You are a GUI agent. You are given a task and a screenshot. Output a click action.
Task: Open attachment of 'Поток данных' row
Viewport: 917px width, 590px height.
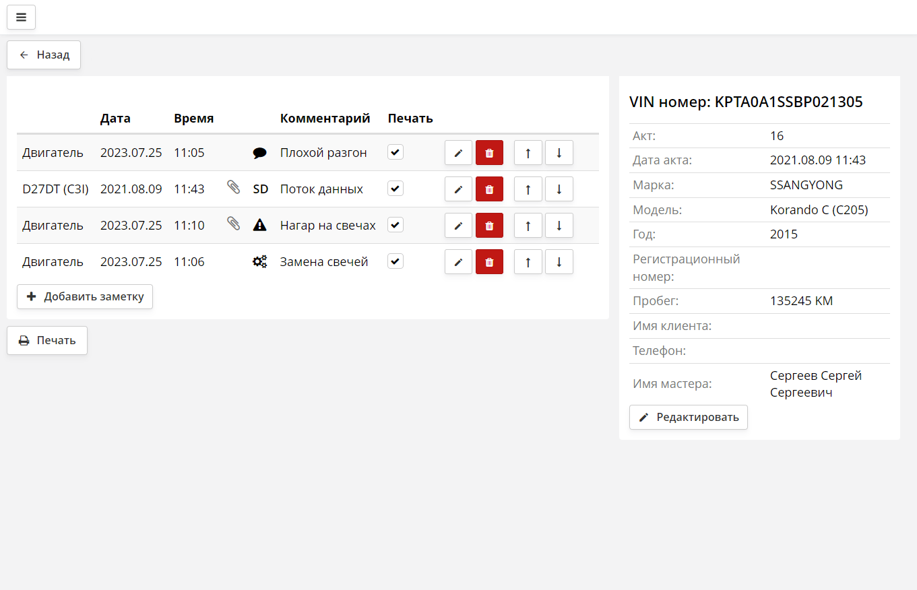[x=234, y=187]
